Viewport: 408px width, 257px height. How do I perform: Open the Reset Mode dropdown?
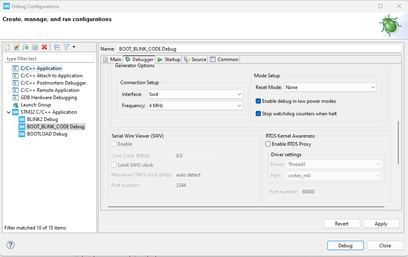331,87
